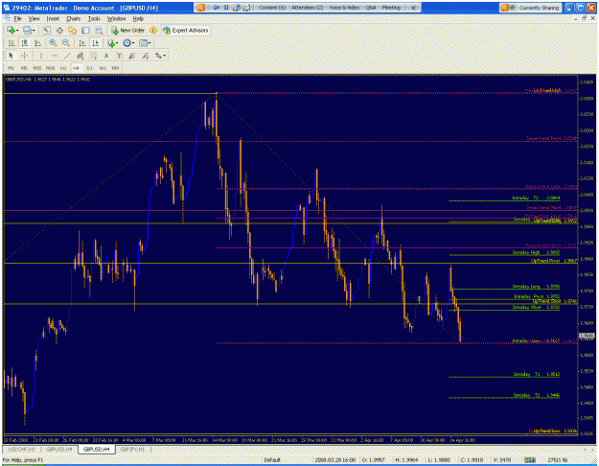Switch to M5 timeframe
The image size is (599, 466).
point(24,68)
